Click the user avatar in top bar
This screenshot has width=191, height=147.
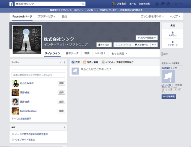[114, 4]
